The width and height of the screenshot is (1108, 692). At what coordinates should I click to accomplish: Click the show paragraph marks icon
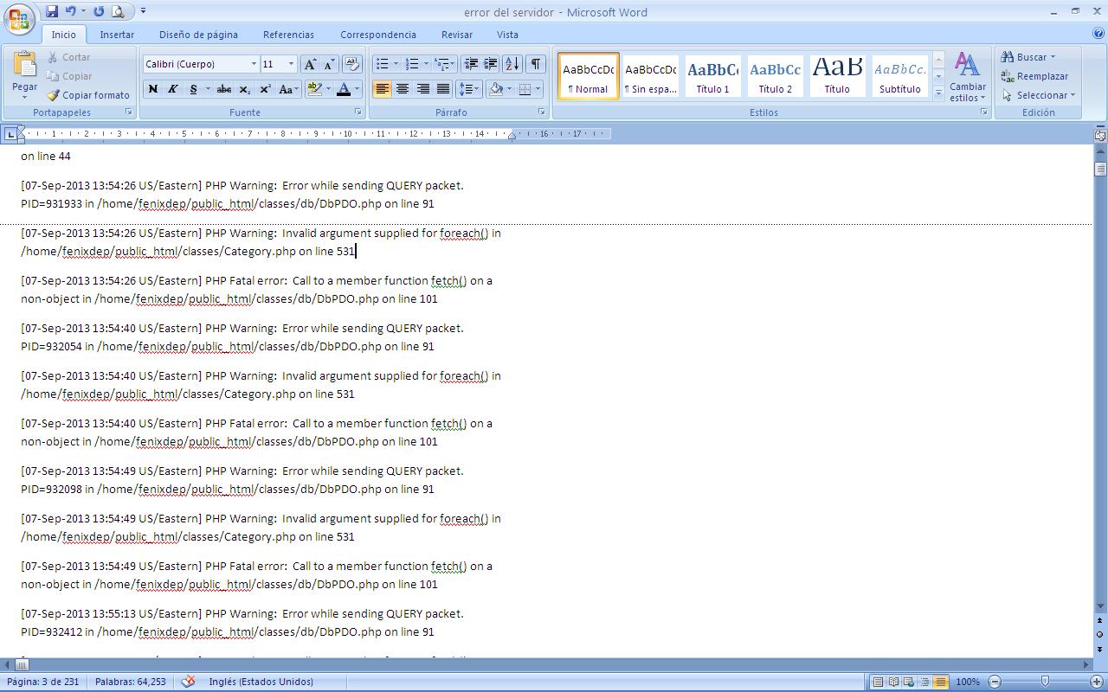[536, 64]
